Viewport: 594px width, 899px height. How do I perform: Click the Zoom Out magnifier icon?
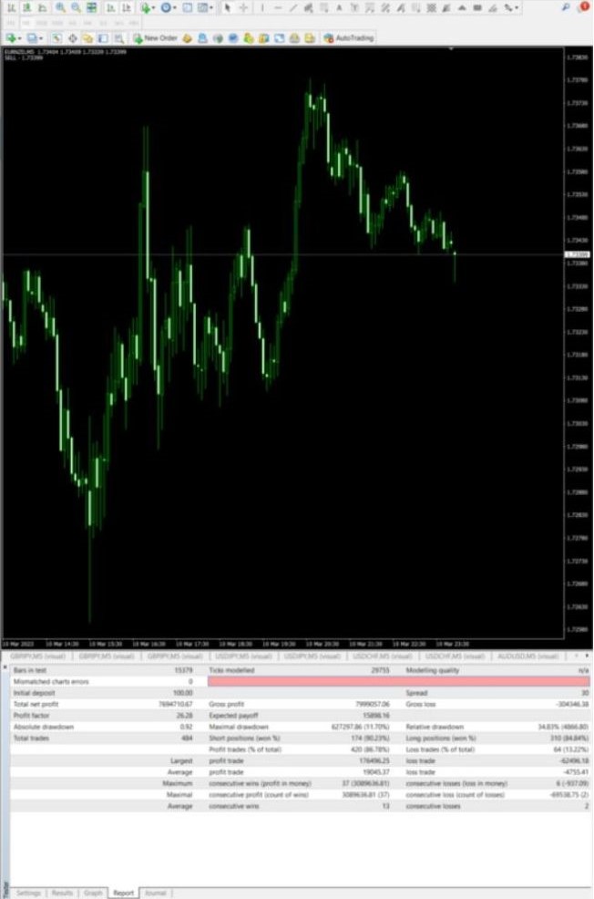(75, 7)
